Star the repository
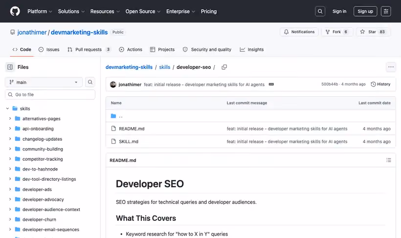The width and height of the screenshot is (401, 238). point(373,32)
